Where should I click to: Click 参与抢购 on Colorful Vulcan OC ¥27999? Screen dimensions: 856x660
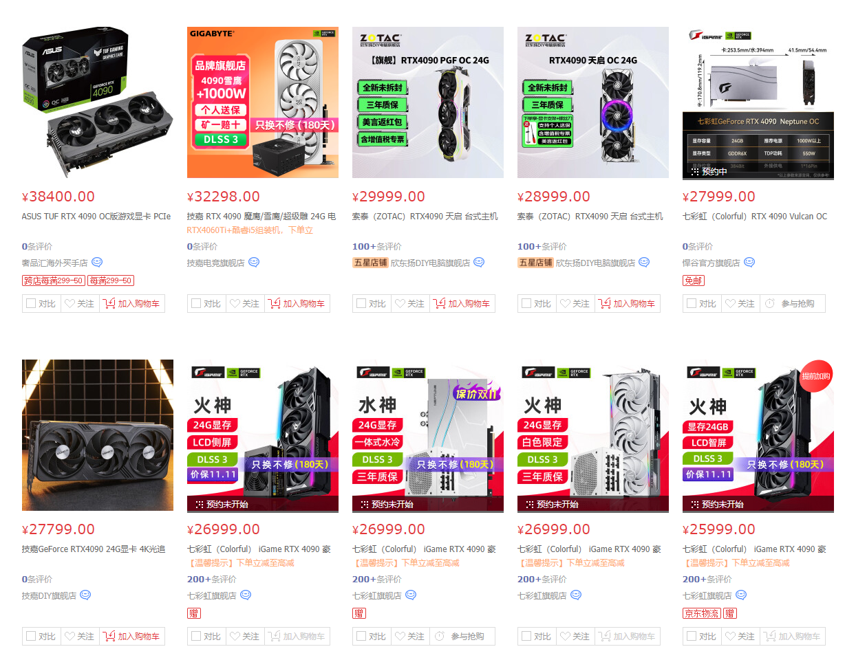tap(793, 303)
